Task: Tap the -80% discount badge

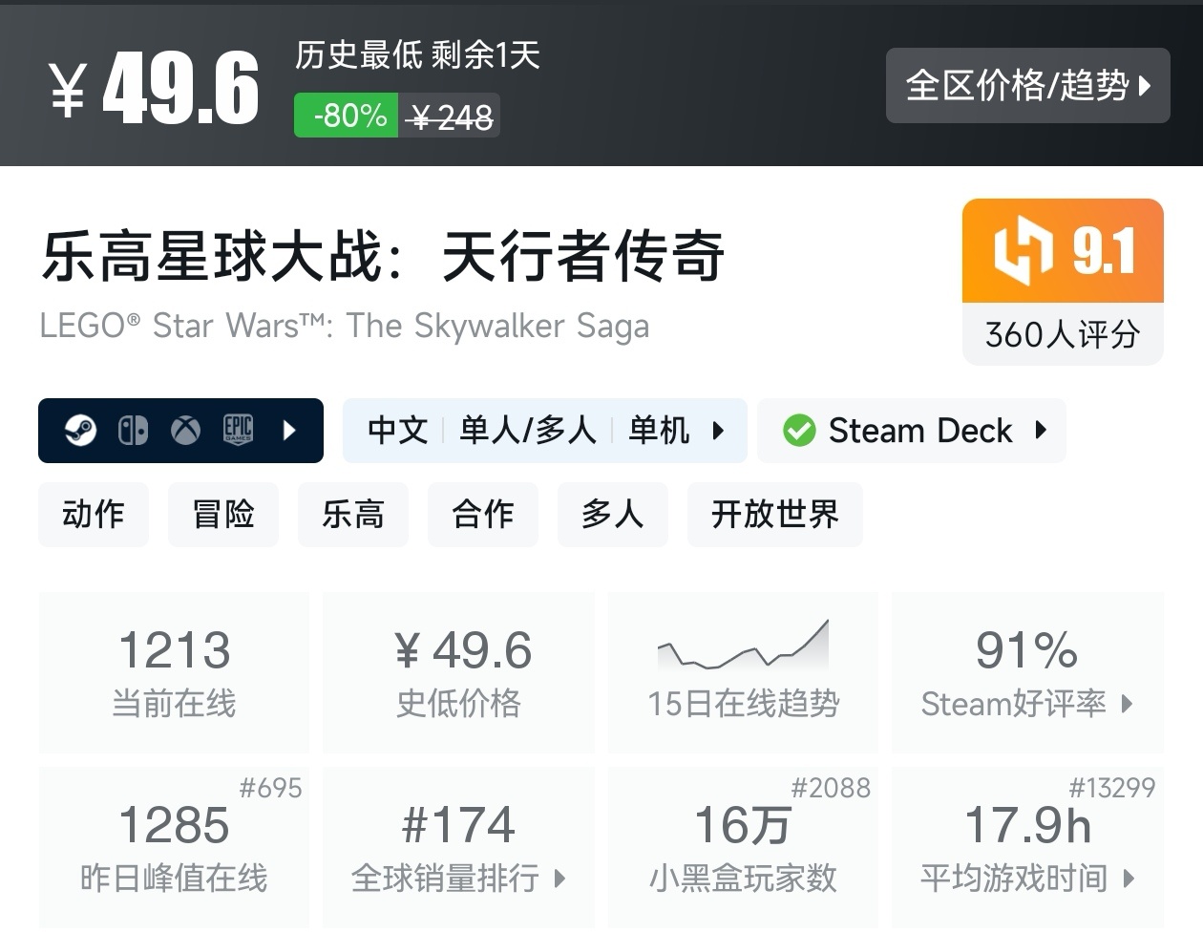Action: pos(346,116)
